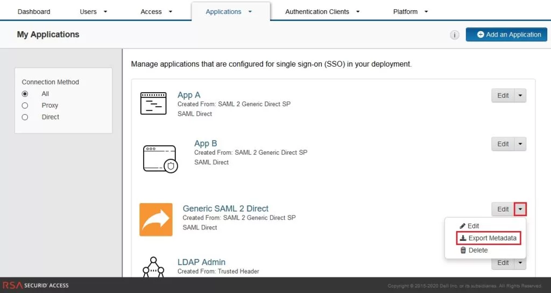Click the orange Generic SAML 2 Direct icon

coord(156,220)
